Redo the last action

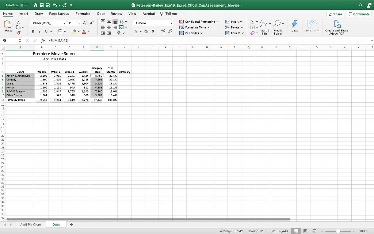coord(64,5)
